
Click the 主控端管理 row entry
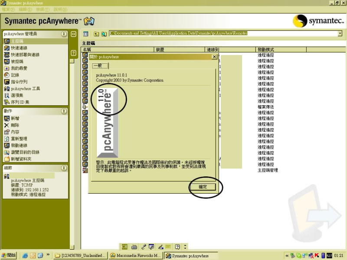pos(268,170)
